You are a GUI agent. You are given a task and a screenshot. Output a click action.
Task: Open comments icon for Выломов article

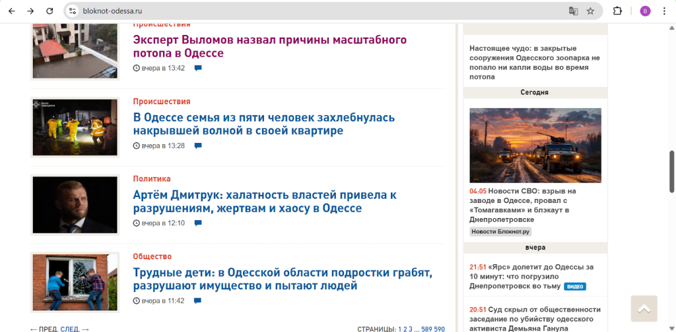point(198,68)
